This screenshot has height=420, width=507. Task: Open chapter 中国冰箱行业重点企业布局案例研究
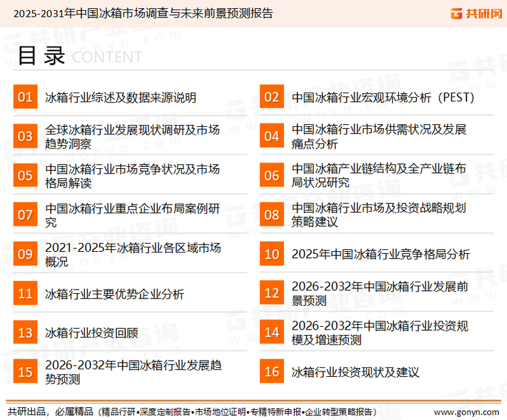click(132, 215)
